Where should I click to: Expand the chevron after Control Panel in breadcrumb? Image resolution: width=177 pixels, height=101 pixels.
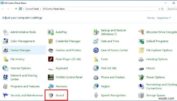41,9
